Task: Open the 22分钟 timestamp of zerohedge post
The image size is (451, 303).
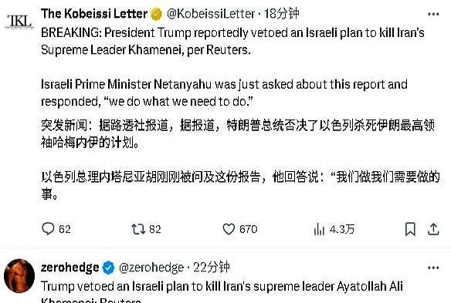Action: (211, 268)
